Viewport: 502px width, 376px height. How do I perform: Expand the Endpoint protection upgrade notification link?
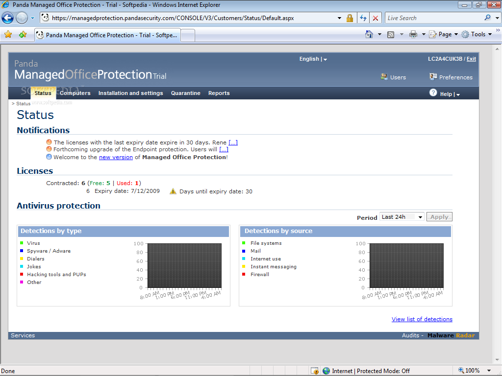pos(224,149)
